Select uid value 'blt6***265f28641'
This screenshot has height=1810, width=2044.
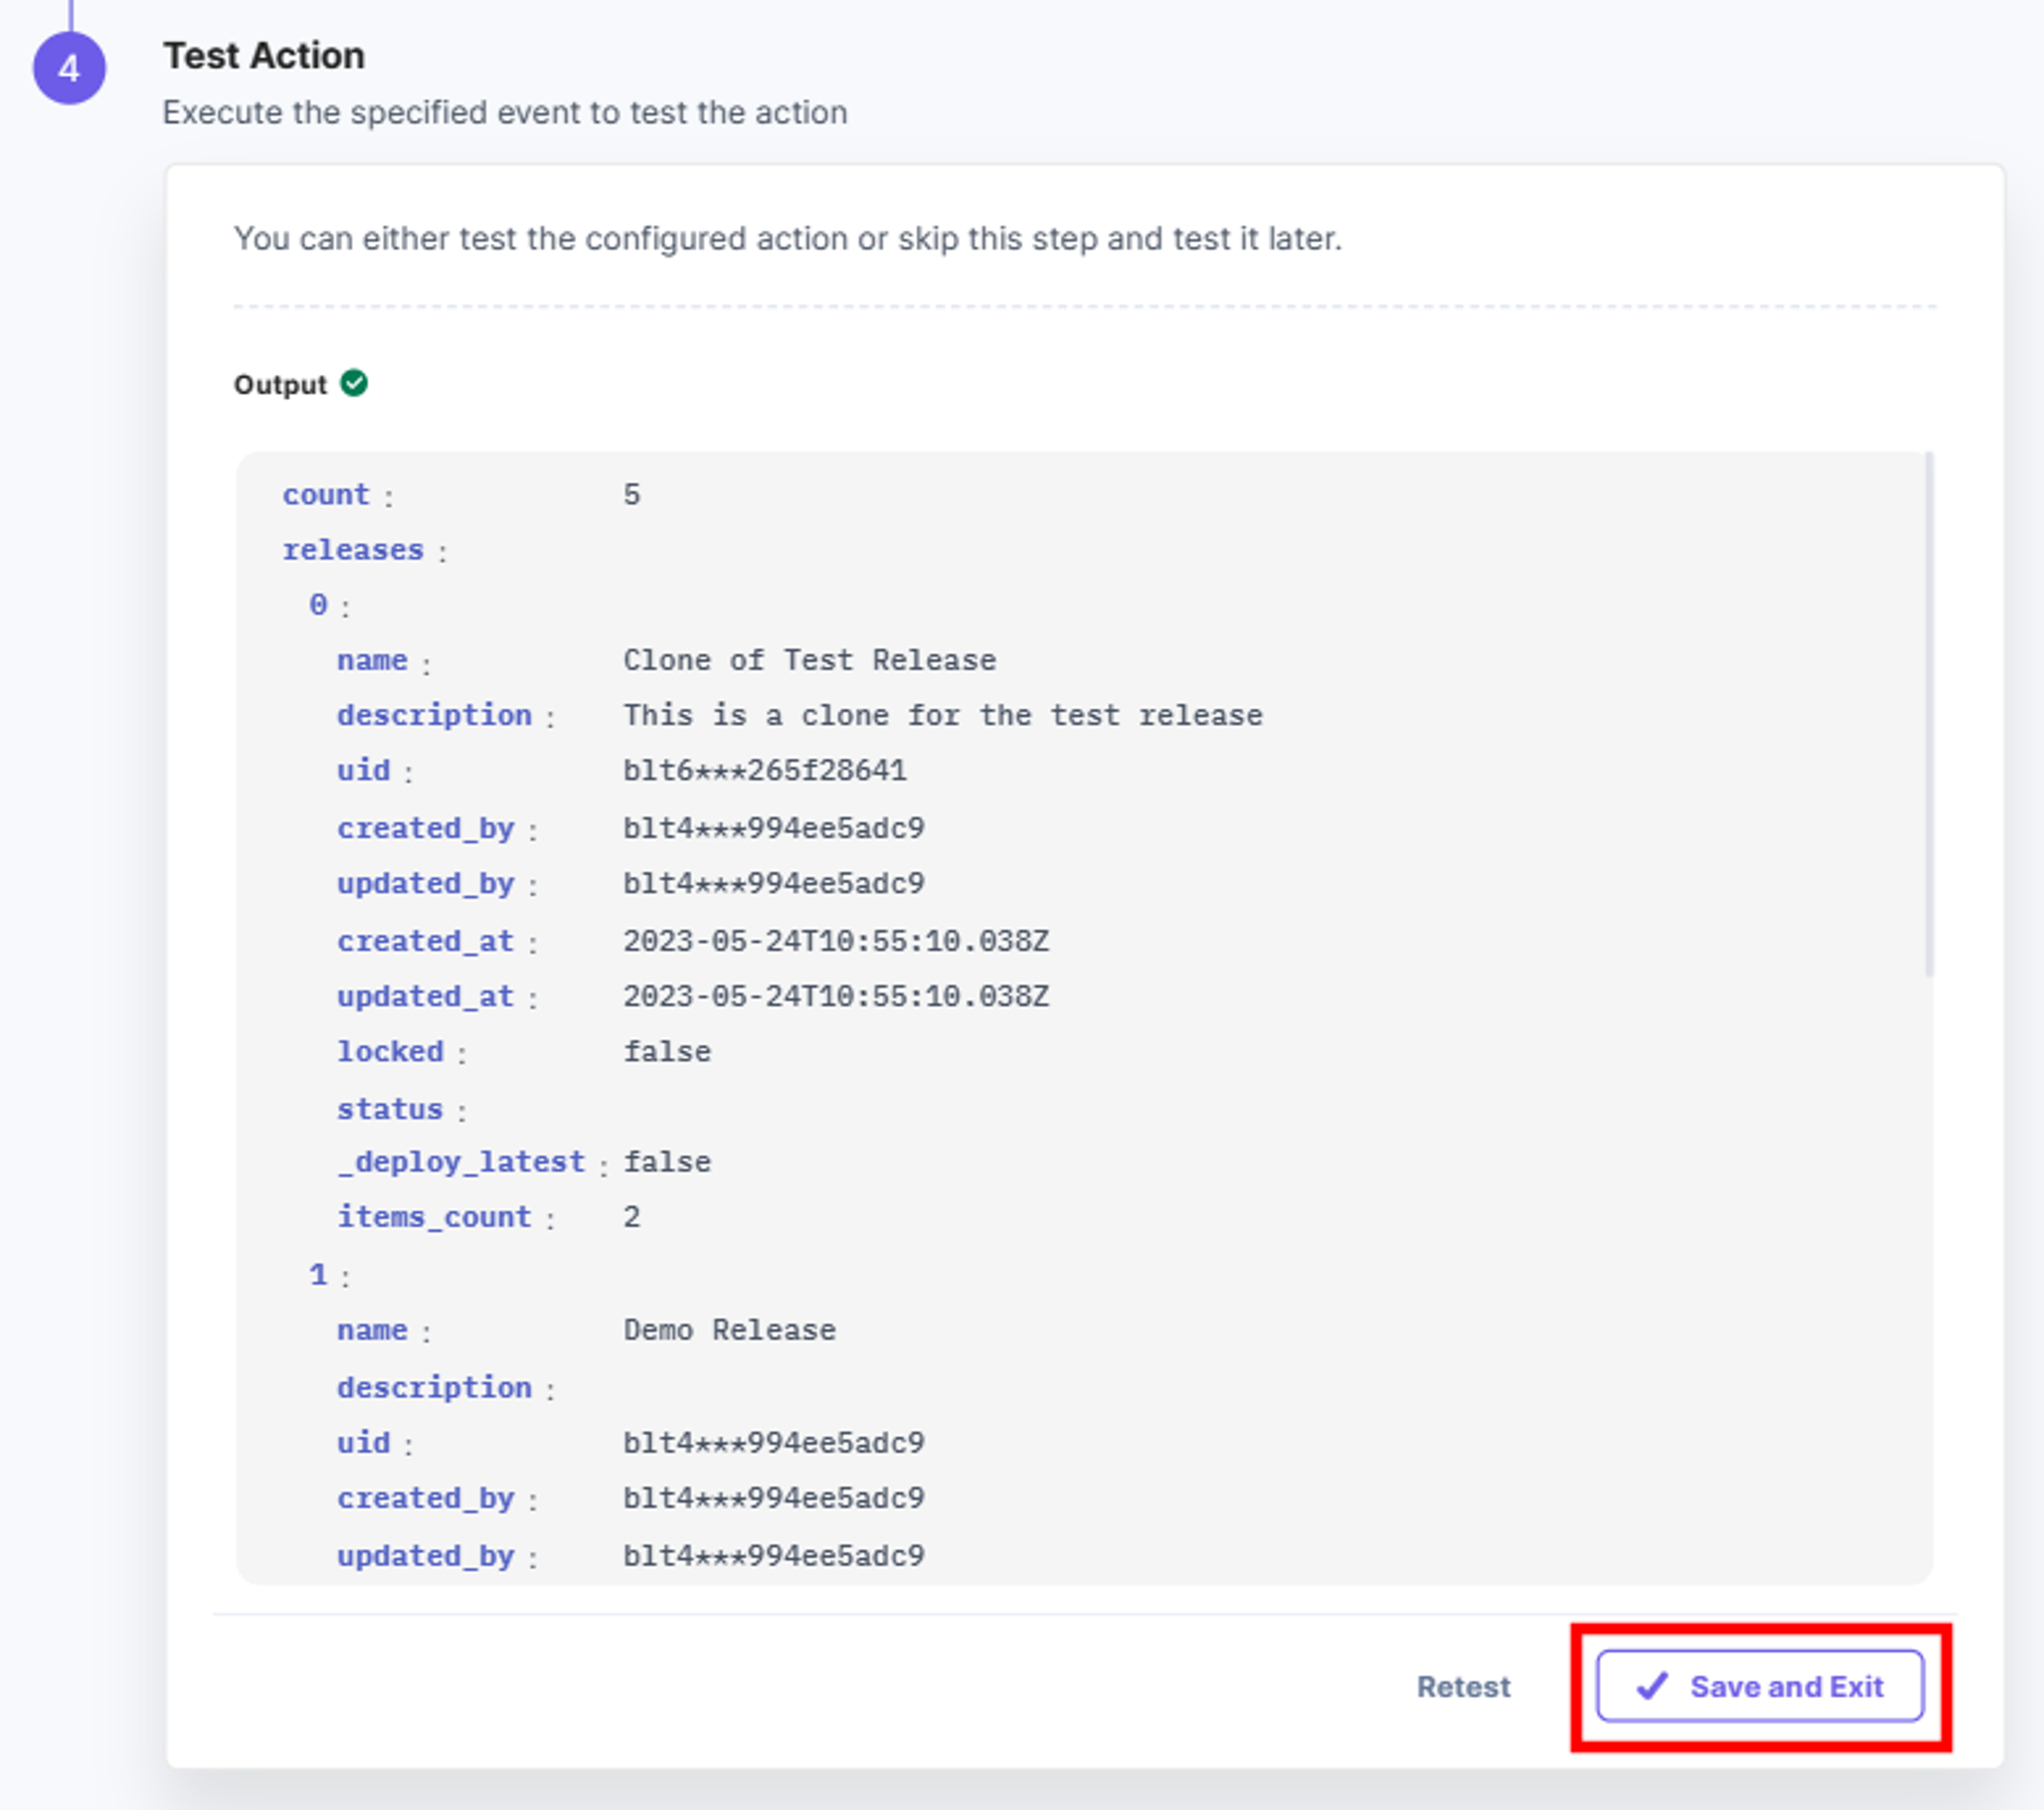tap(765, 770)
